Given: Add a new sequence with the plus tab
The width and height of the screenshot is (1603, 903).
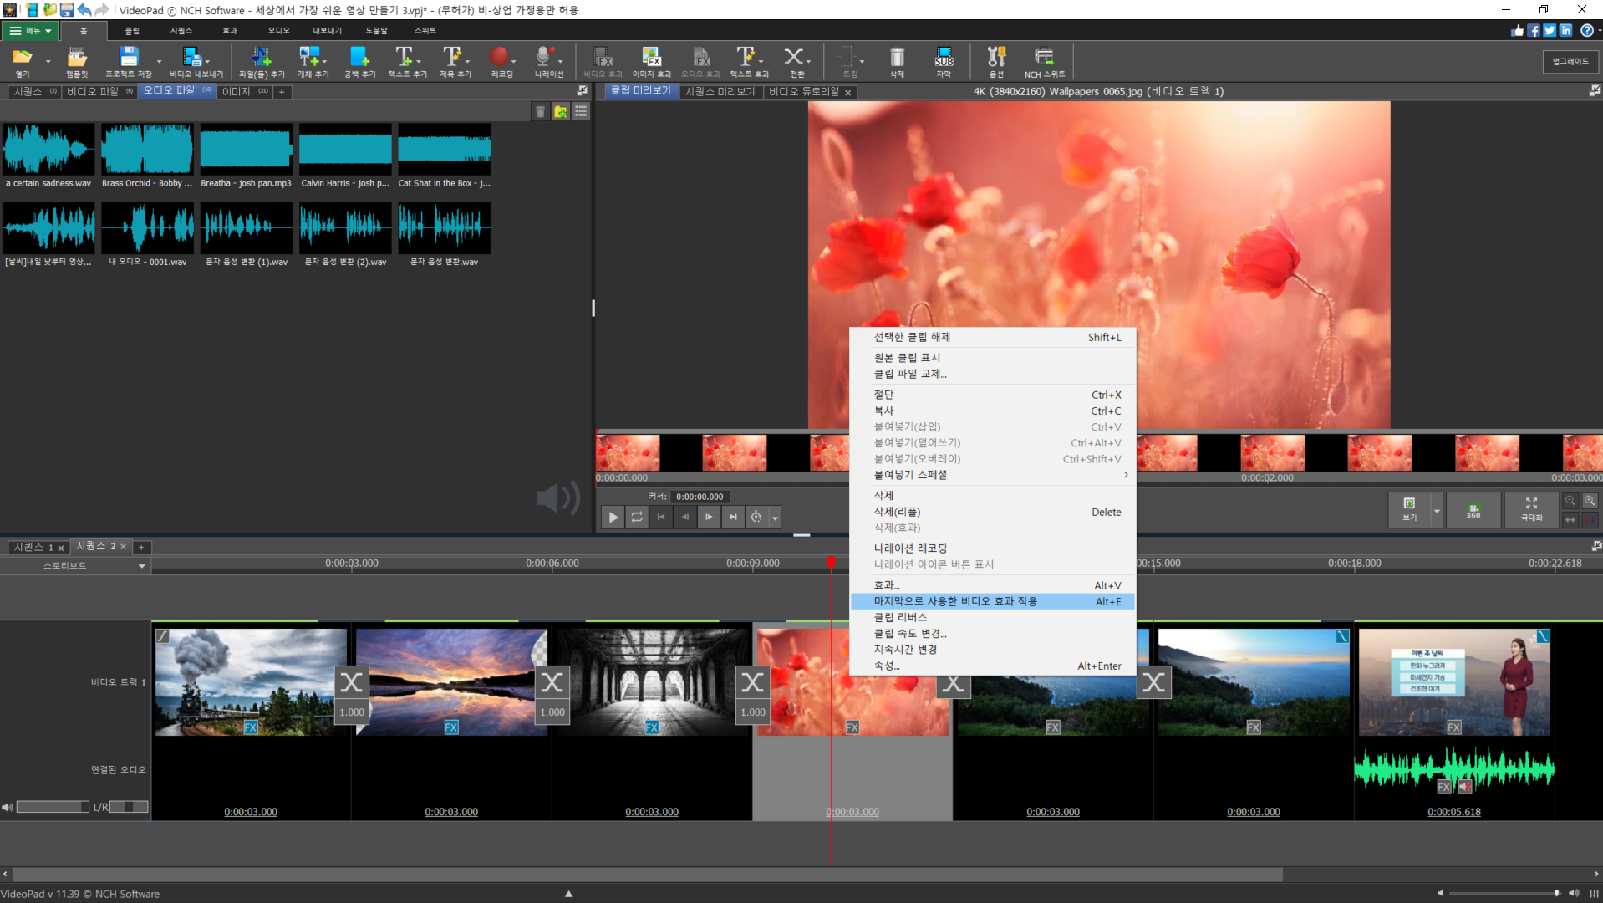Looking at the screenshot, I should [x=141, y=548].
